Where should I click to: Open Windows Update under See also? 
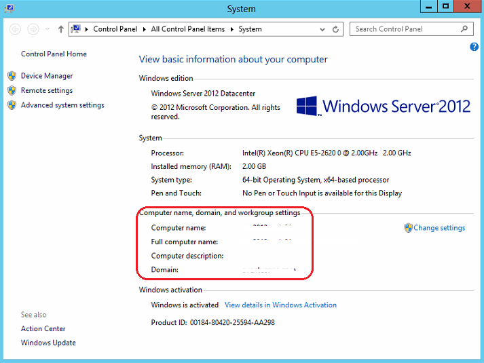coord(48,343)
